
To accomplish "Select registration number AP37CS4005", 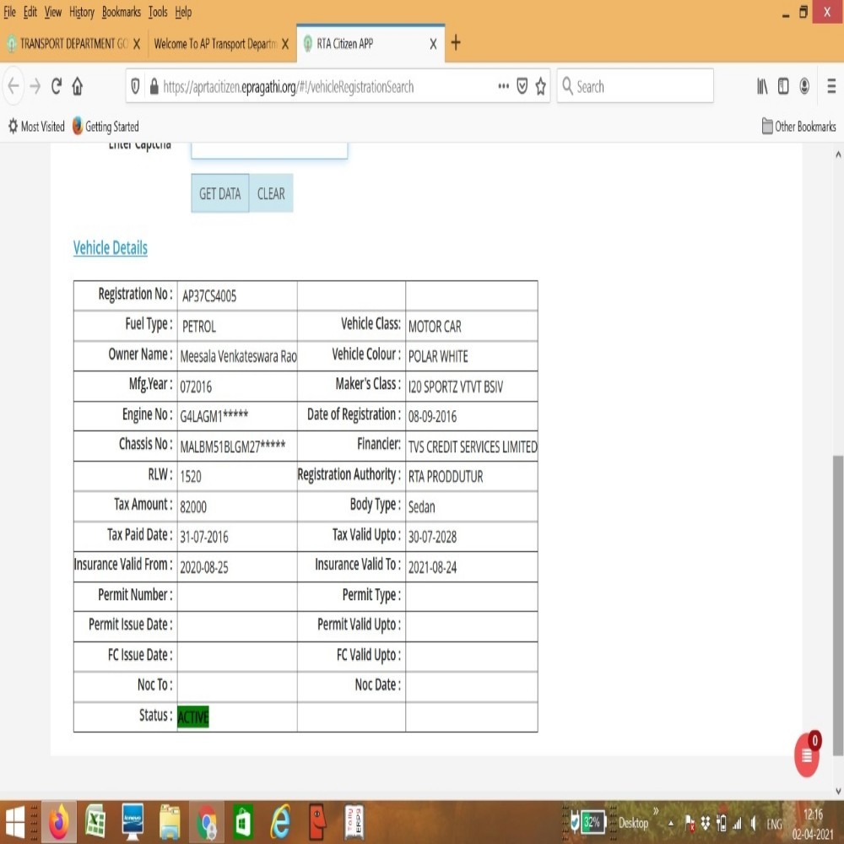I will click(x=208, y=295).
